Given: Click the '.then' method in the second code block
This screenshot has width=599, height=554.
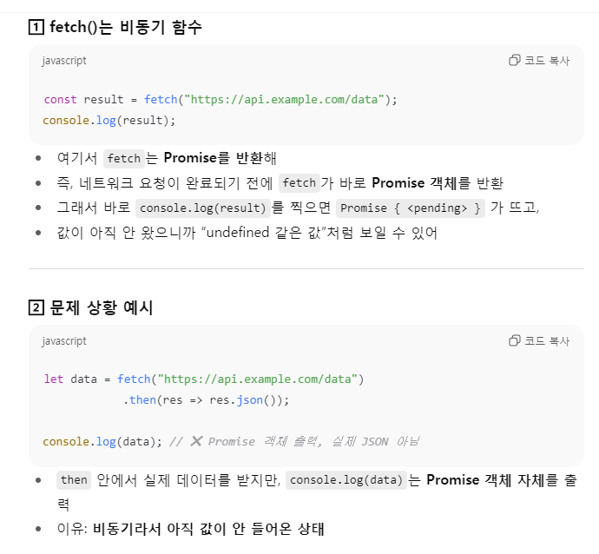Looking at the screenshot, I should (x=140, y=400).
